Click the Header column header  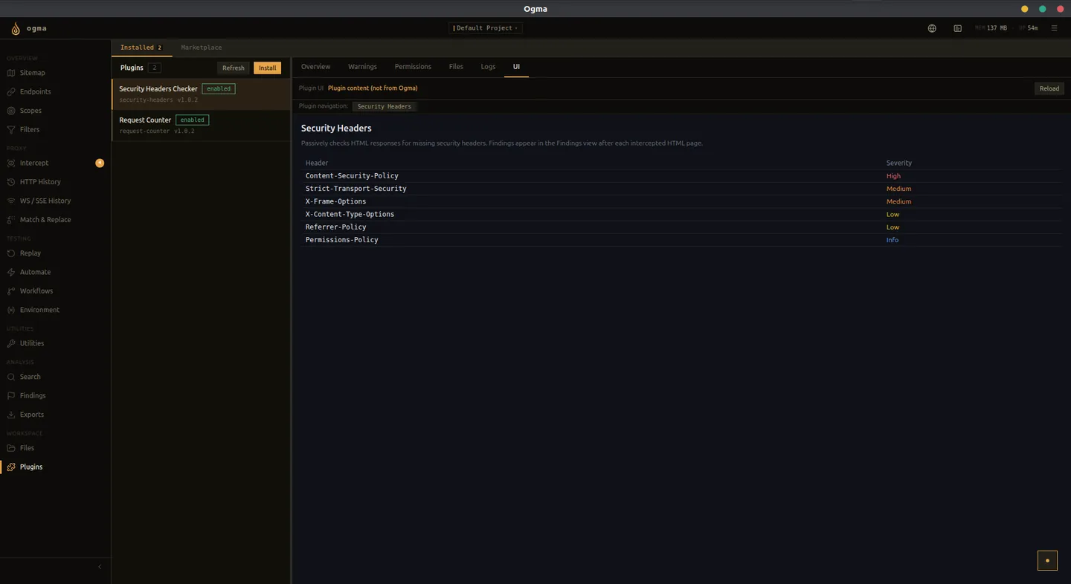[317, 163]
